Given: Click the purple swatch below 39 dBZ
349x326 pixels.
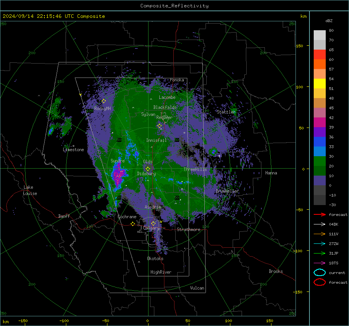Looking at the screenshot, I should (320, 132).
